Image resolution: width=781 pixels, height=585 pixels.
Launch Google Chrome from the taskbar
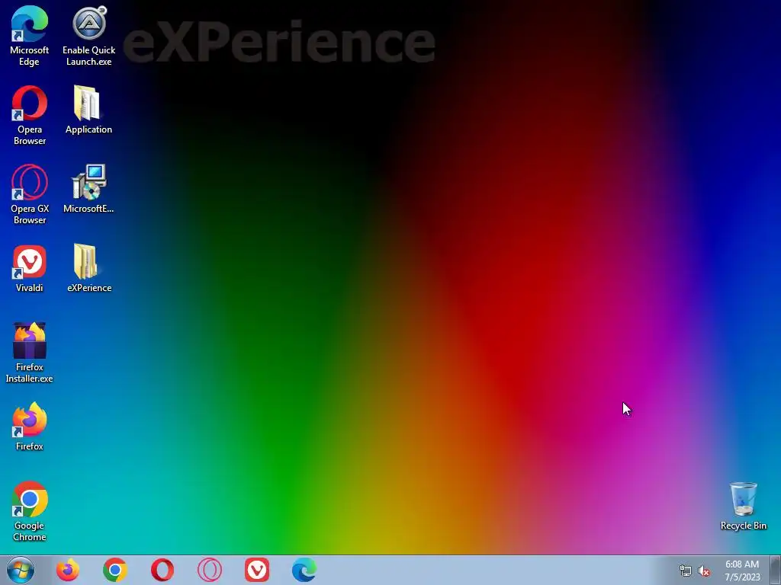115,570
